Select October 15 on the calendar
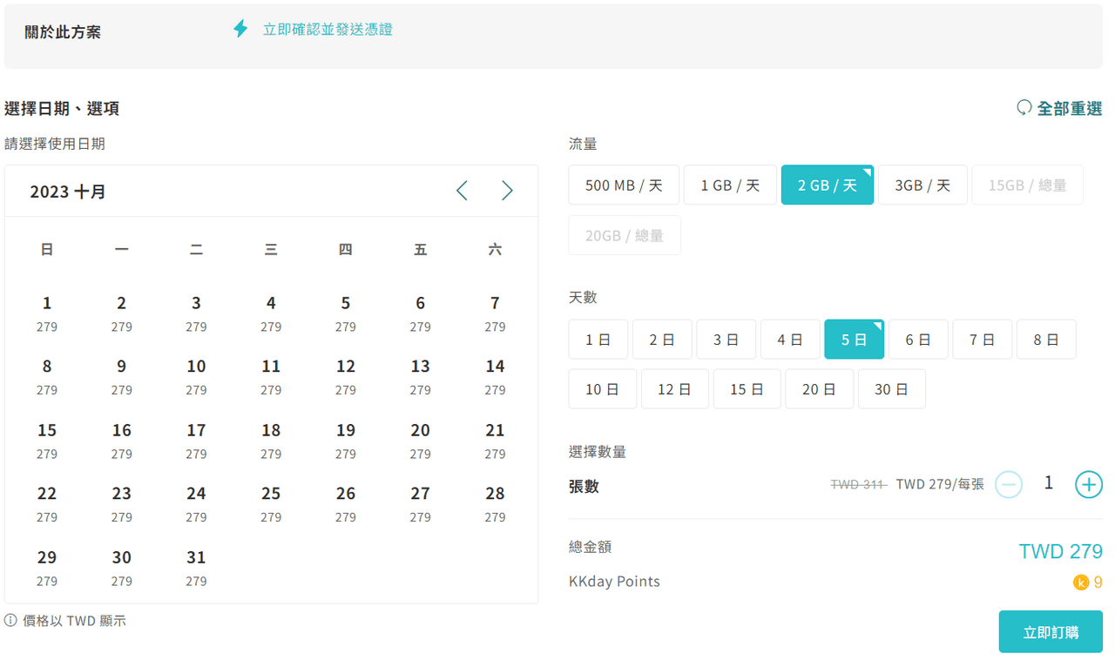Viewport: 1115px width, 660px height. [x=47, y=439]
